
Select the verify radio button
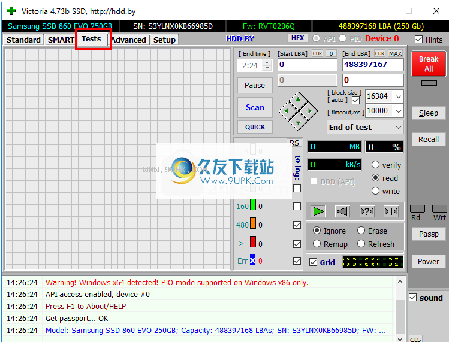[375, 165]
